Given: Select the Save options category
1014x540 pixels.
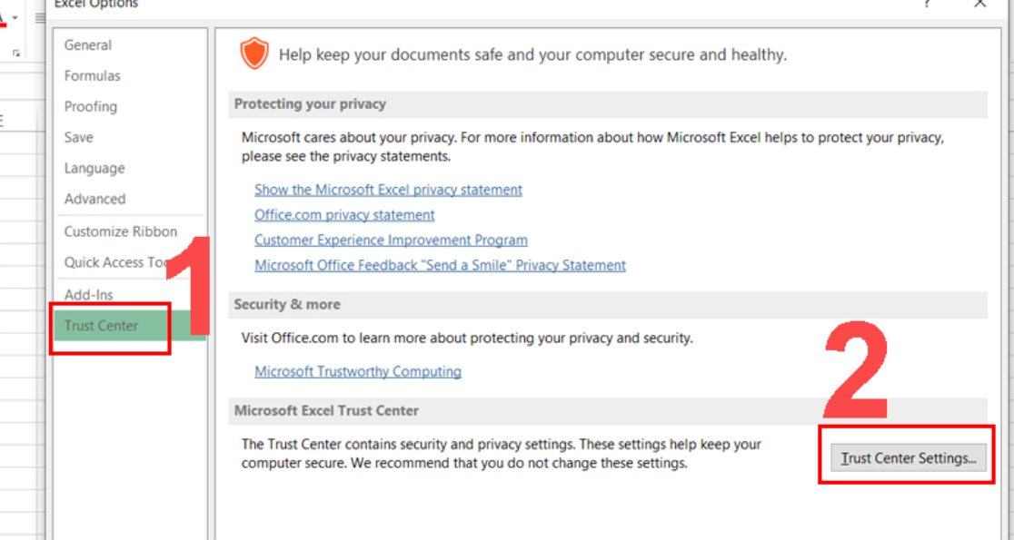Looking at the screenshot, I should coord(78,137).
